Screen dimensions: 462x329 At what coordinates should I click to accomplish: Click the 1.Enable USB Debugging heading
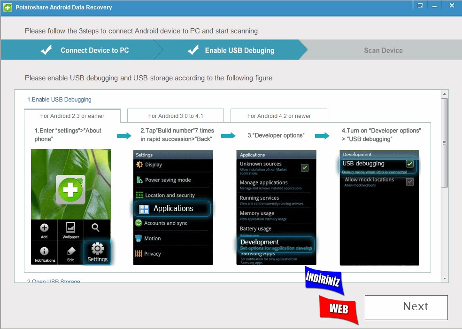point(59,100)
